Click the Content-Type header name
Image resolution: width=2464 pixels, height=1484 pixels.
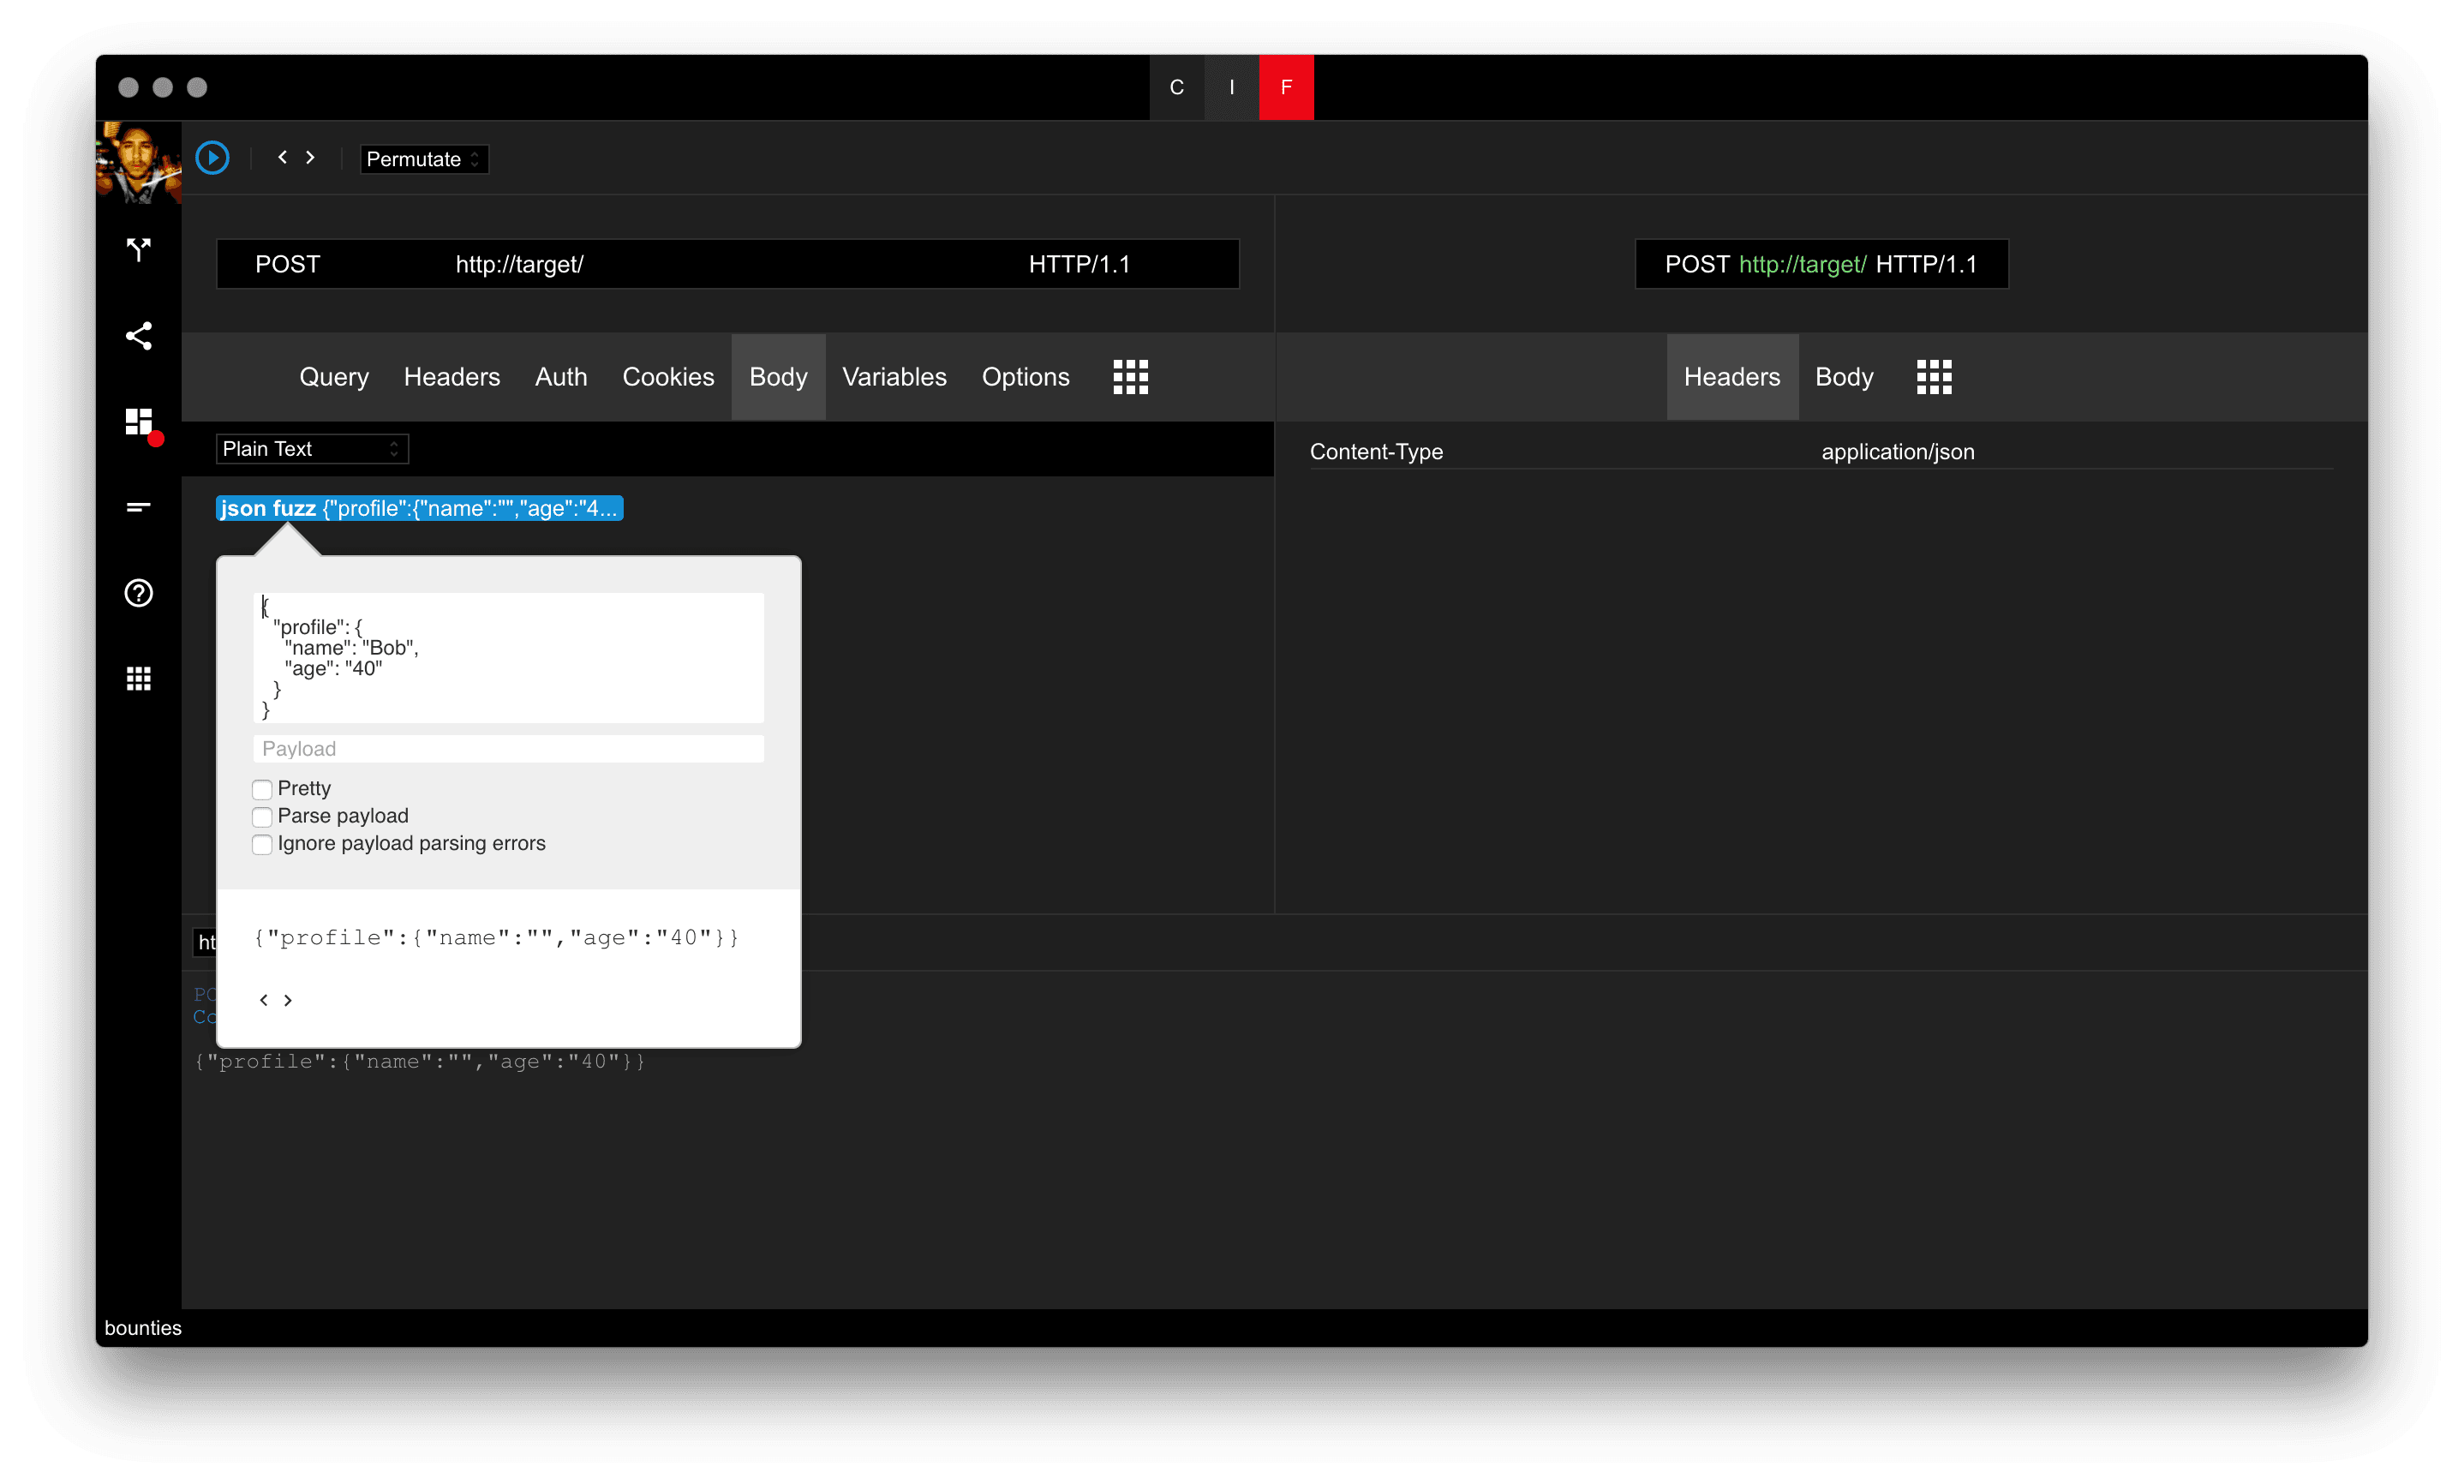[x=1375, y=452]
